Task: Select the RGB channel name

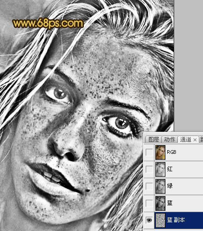Action: (171, 152)
